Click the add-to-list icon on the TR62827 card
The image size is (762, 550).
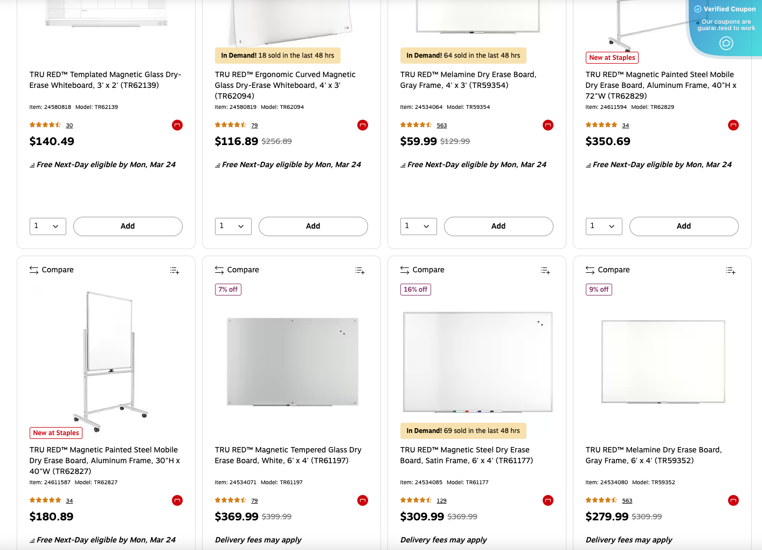[x=174, y=270]
